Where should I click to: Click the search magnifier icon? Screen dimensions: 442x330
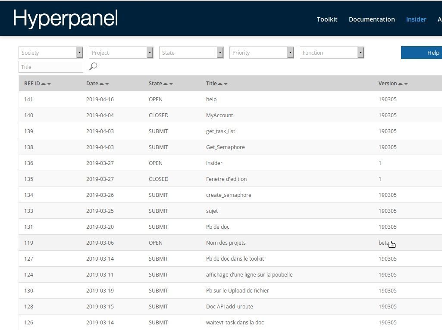pos(93,66)
